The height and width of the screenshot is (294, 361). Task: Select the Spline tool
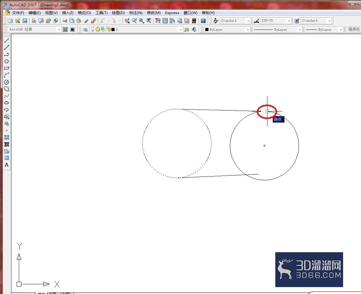[7, 96]
